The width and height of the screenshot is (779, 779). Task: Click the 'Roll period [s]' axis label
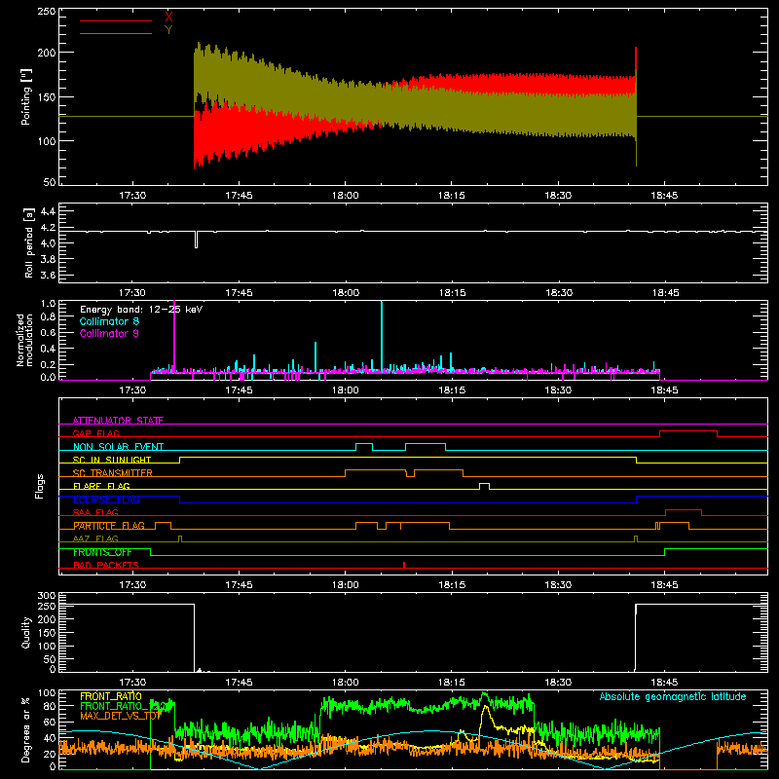point(28,242)
